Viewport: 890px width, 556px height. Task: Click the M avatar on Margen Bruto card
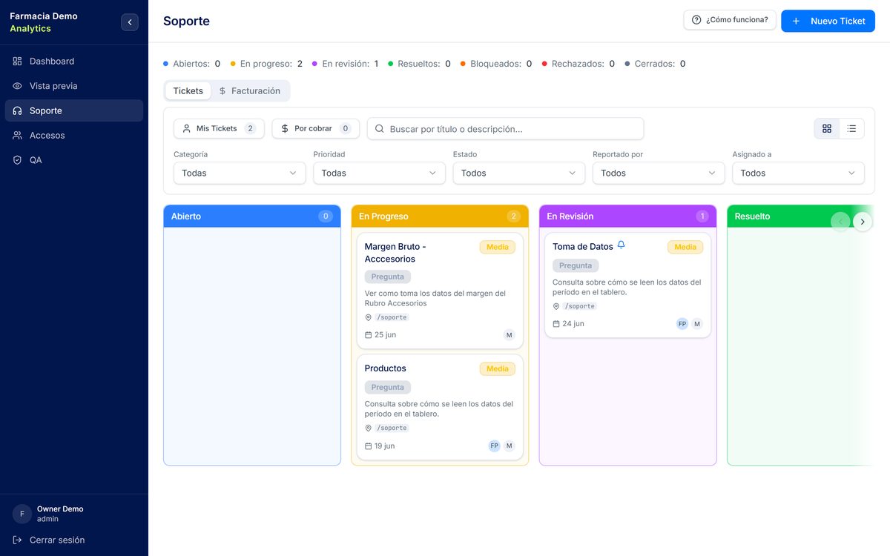click(510, 335)
